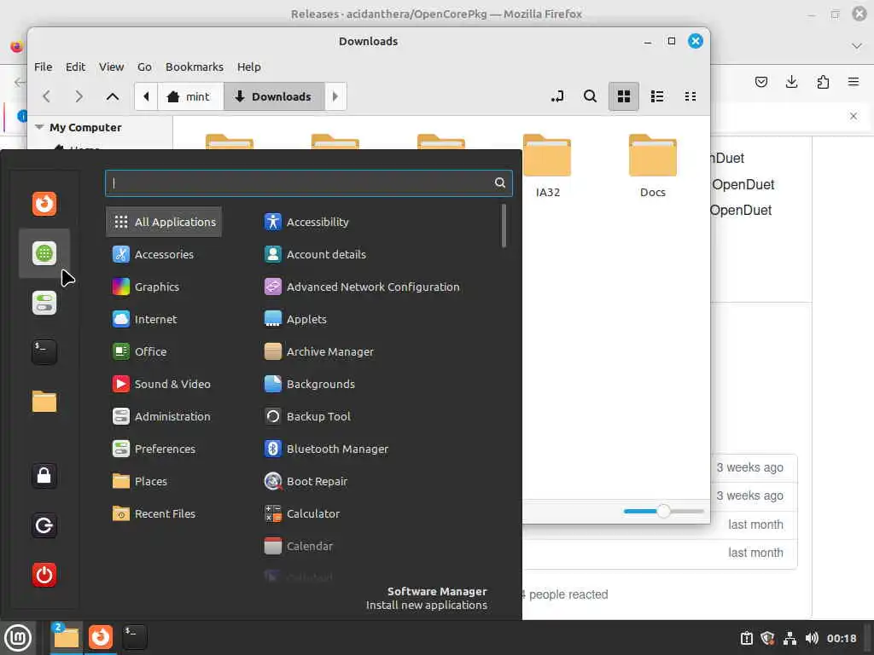Switch Downloads to list view
Screen dimensions: 874x655
tap(657, 96)
